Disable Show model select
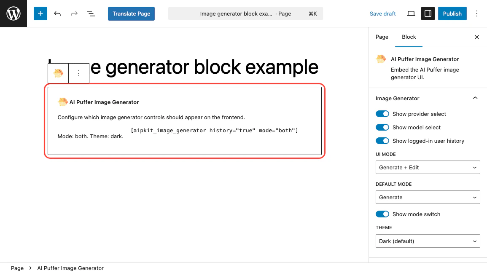The height and width of the screenshot is (273, 487). click(x=382, y=127)
